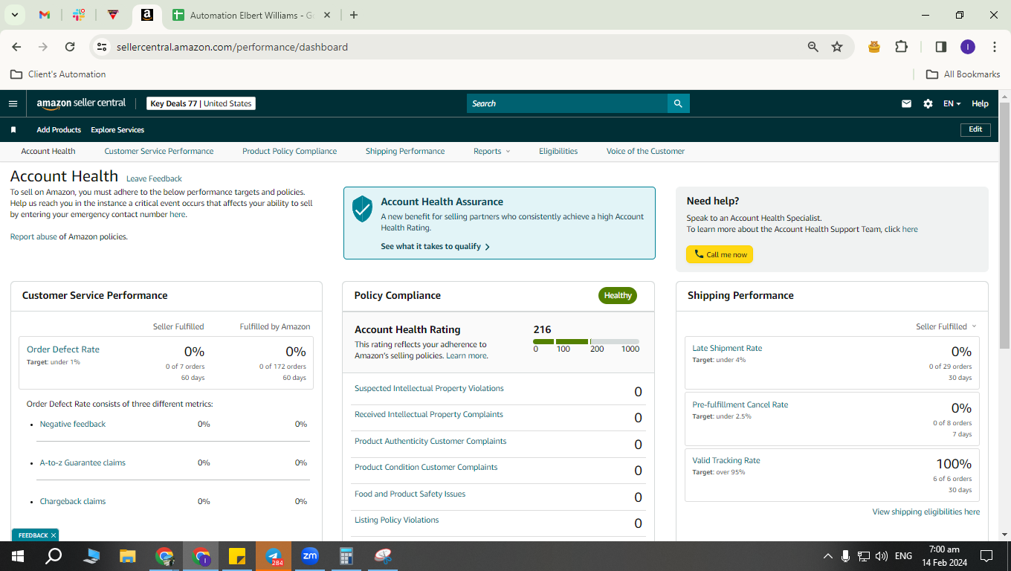Click the zoom magnifier icon in address bar
Image resolution: width=1011 pixels, height=571 pixels.
pyautogui.click(x=813, y=47)
